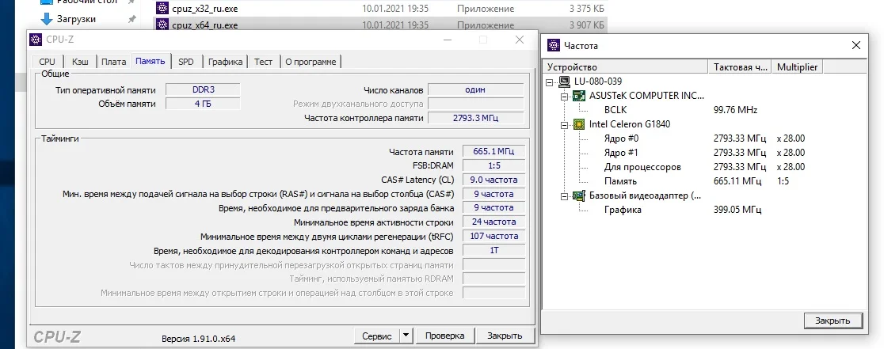Select cpuz_x64_ru.exe file name in Explorer
The image size is (884, 349).
pos(205,25)
